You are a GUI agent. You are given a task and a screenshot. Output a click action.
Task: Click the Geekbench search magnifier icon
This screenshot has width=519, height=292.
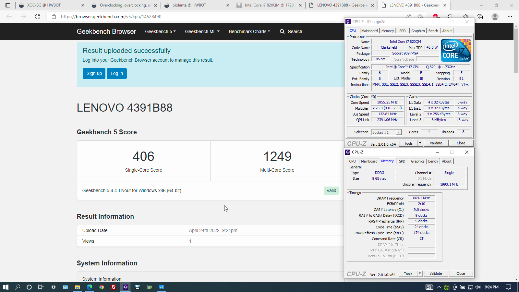[282, 31]
